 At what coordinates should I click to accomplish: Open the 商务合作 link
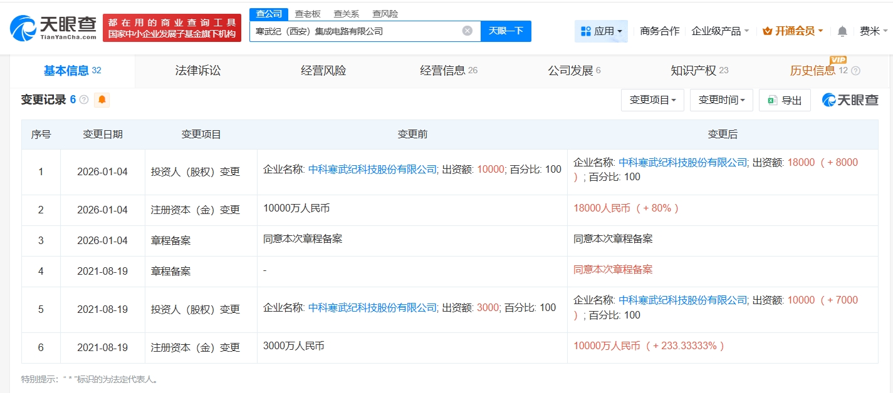pos(659,31)
